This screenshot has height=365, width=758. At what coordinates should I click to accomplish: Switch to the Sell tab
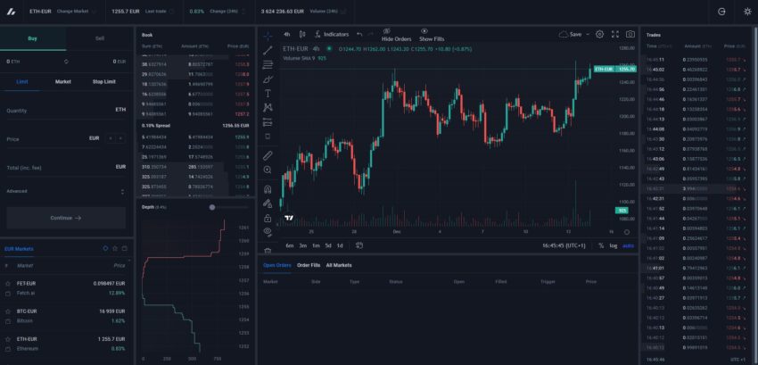(x=100, y=38)
